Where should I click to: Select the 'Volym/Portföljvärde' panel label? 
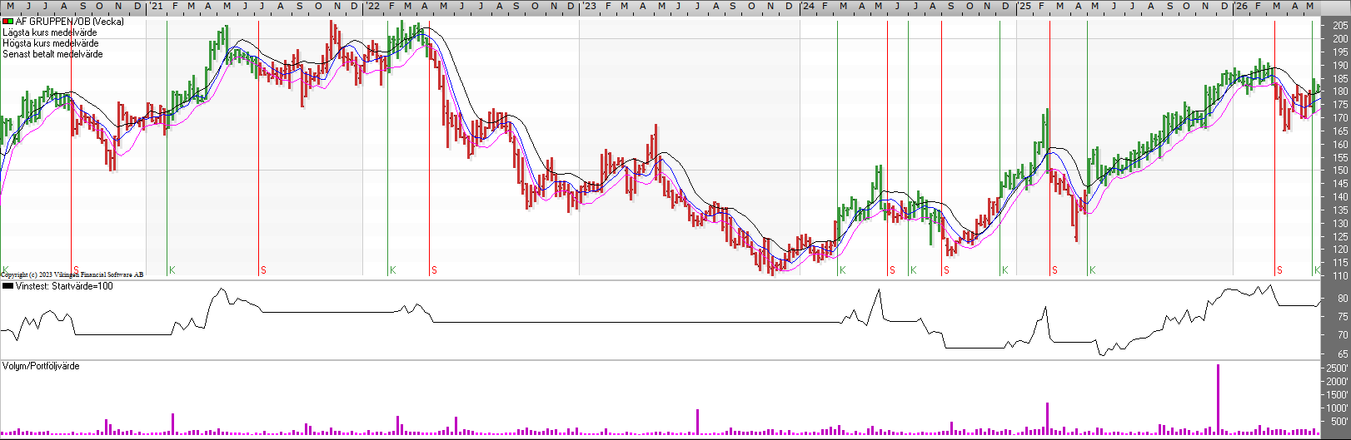(41, 366)
